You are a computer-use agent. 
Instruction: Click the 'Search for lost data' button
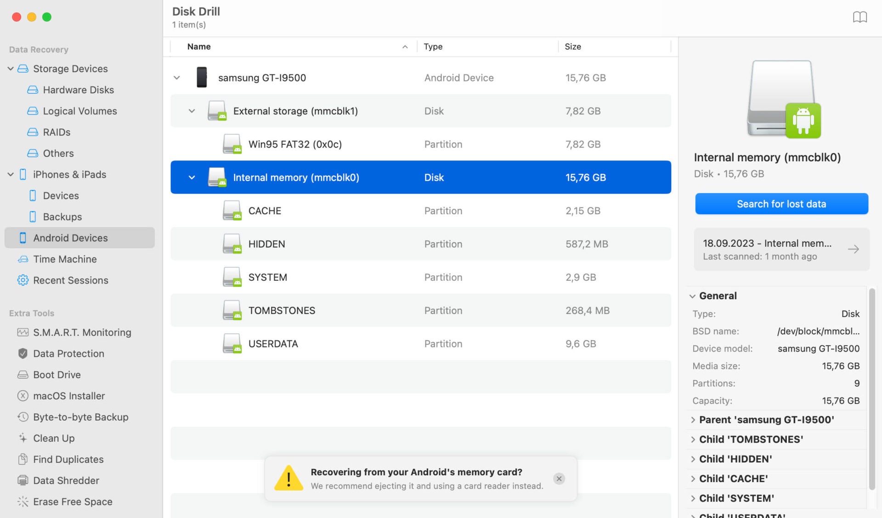pos(781,204)
